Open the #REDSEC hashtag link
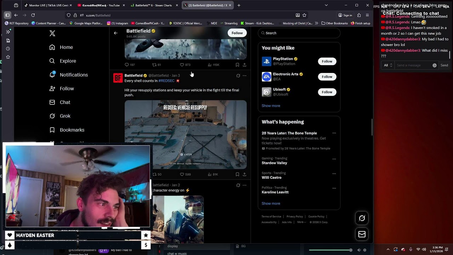The image size is (453, 255). coord(166,81)
